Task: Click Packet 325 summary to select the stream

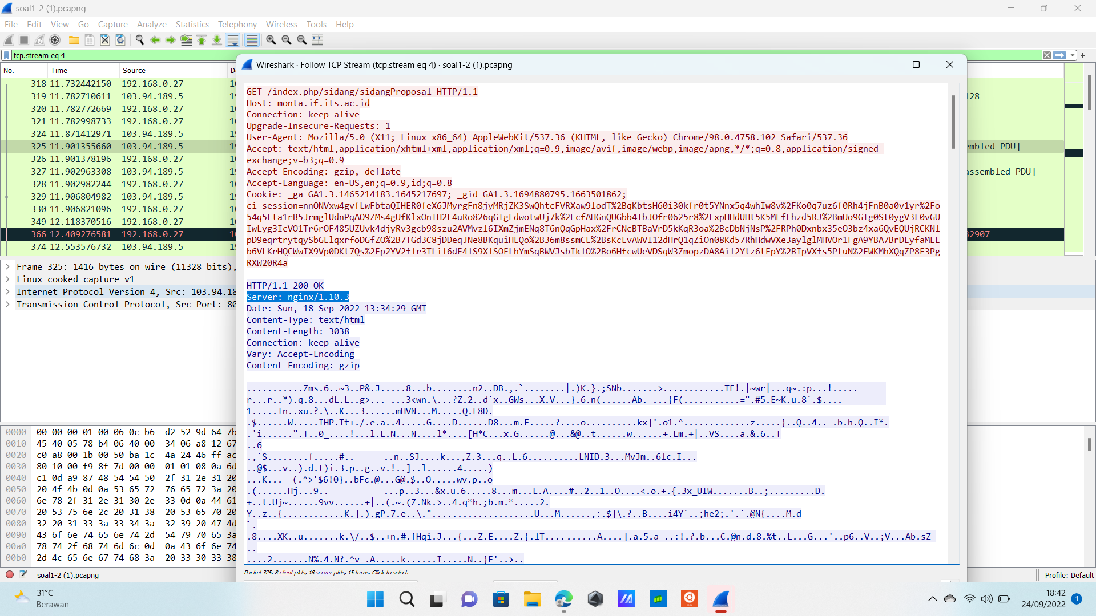Action: (325, 572)
